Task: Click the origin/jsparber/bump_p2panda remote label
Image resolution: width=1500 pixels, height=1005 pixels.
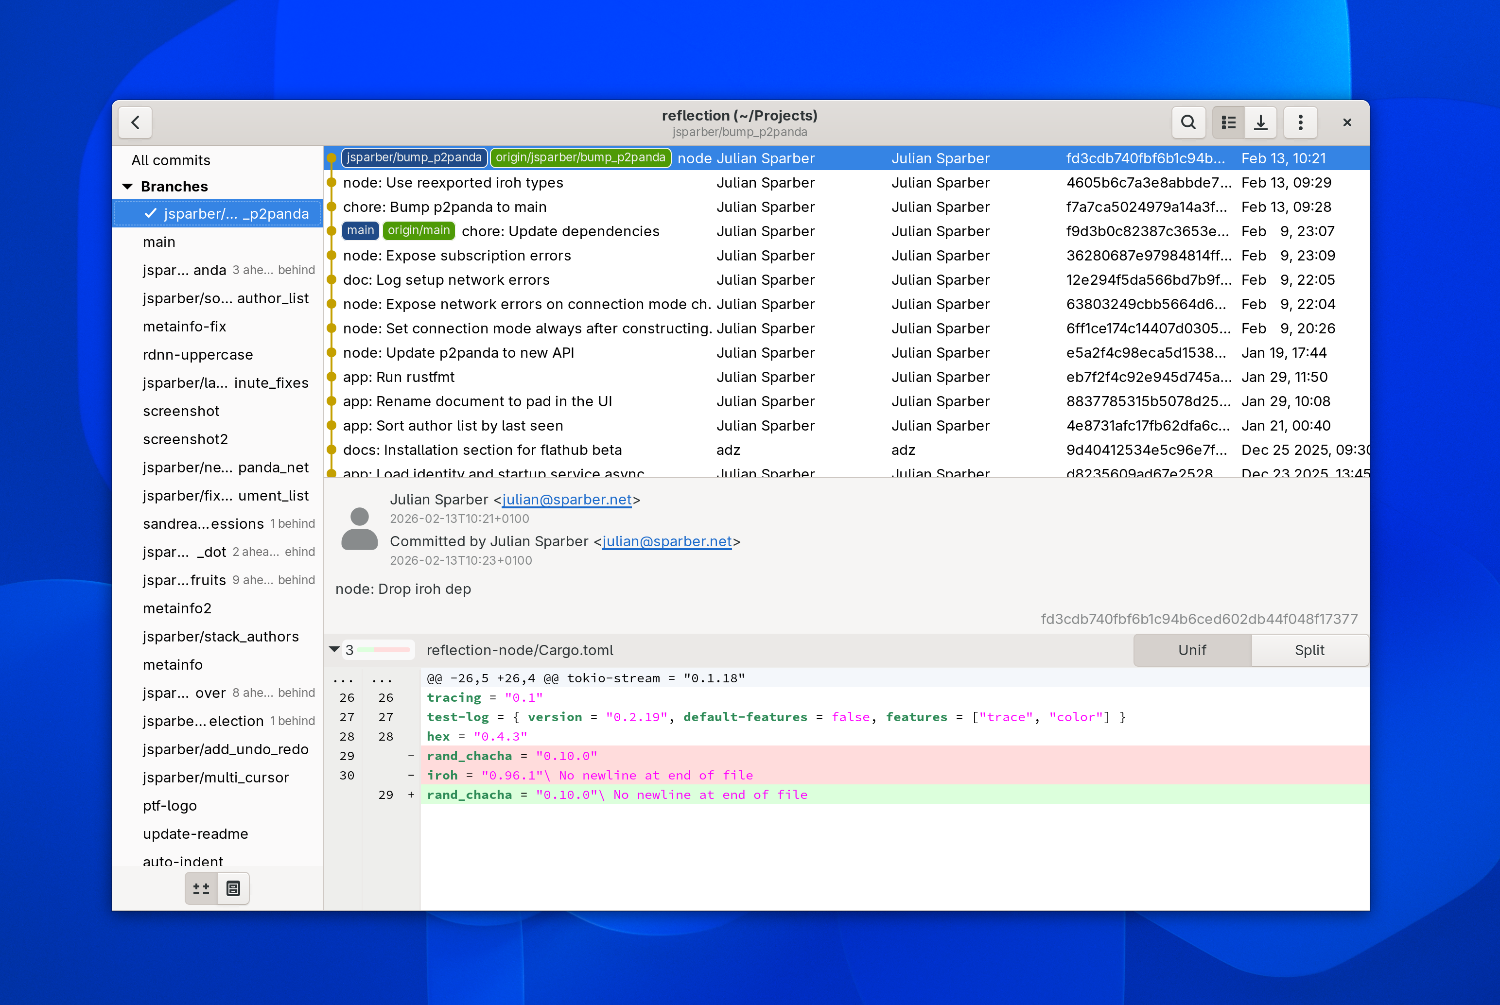Action: [x=580, y=157]
